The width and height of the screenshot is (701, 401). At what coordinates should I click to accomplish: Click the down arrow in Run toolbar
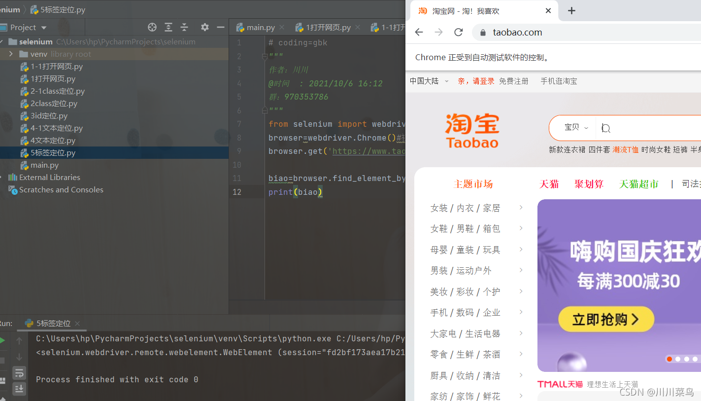coord(19,357)
